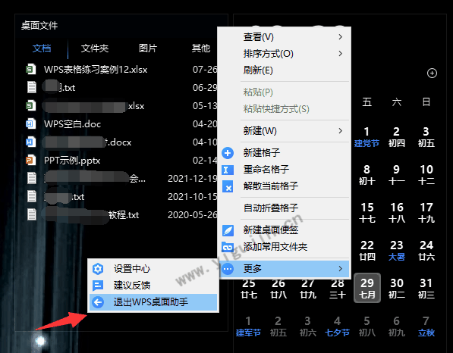Screen dimensions: 453x353
Task: Click the 教程.txt file icon
Action: click(x=32, y=214)
